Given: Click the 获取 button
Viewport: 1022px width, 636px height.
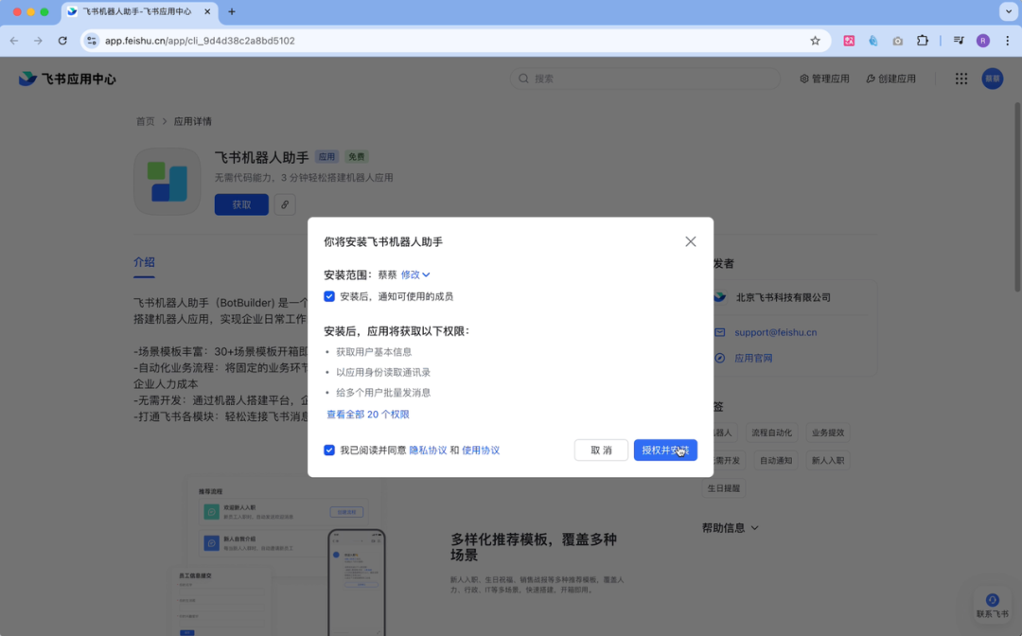Looking at the screenshot, I should coord(241,204).
